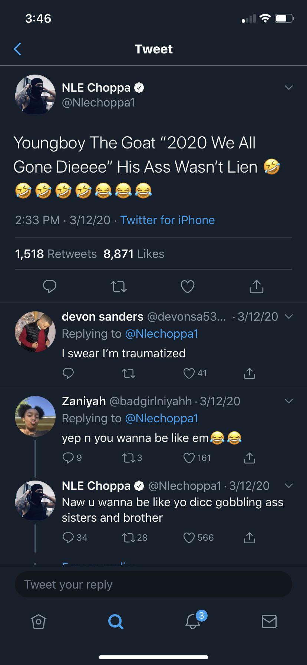Screen dimensions: 307x665
Task: Retweet NLE Choppa's reply with 28 retweets
Action: [x=129, y=538]
